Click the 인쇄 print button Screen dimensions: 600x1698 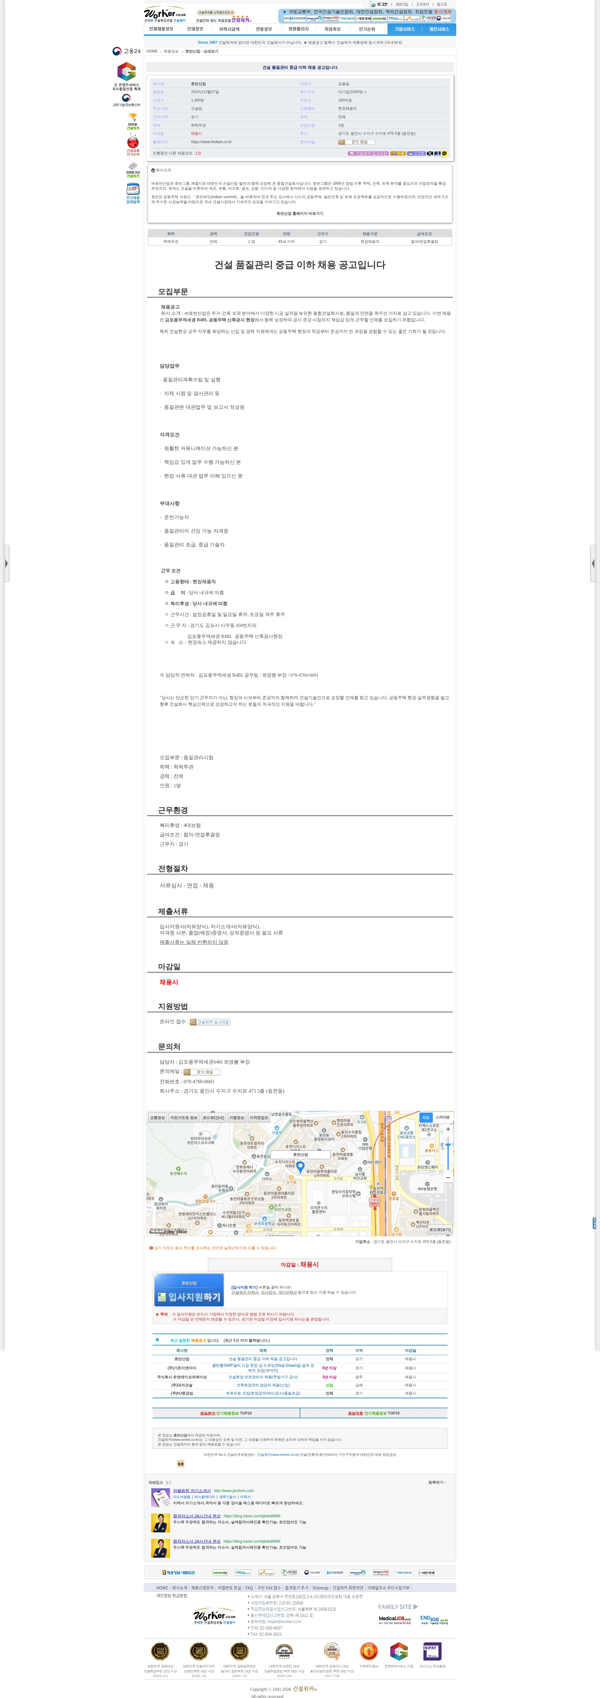coord(397,153)
